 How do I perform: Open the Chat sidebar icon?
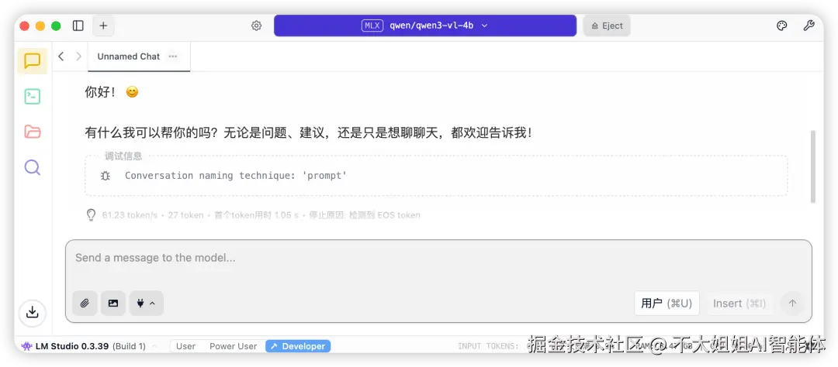pyautogui.click(x=32, y=61)
